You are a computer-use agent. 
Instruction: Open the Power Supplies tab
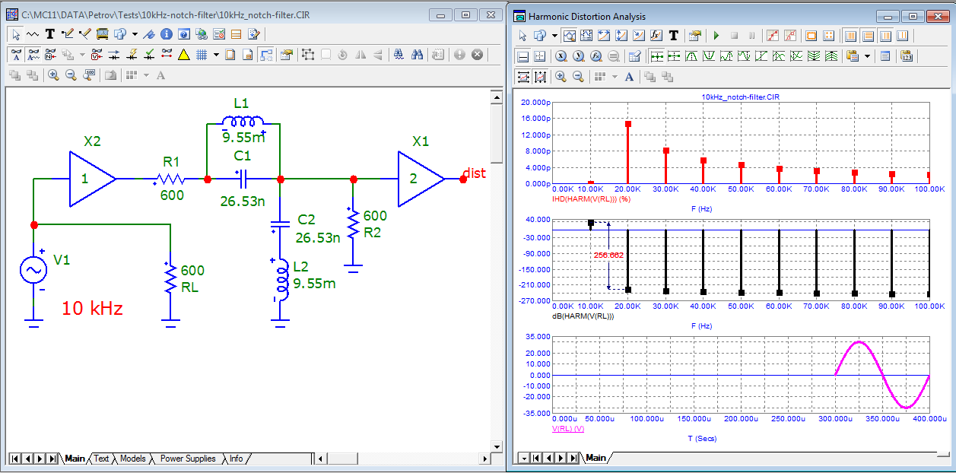(x=188, y=459)
